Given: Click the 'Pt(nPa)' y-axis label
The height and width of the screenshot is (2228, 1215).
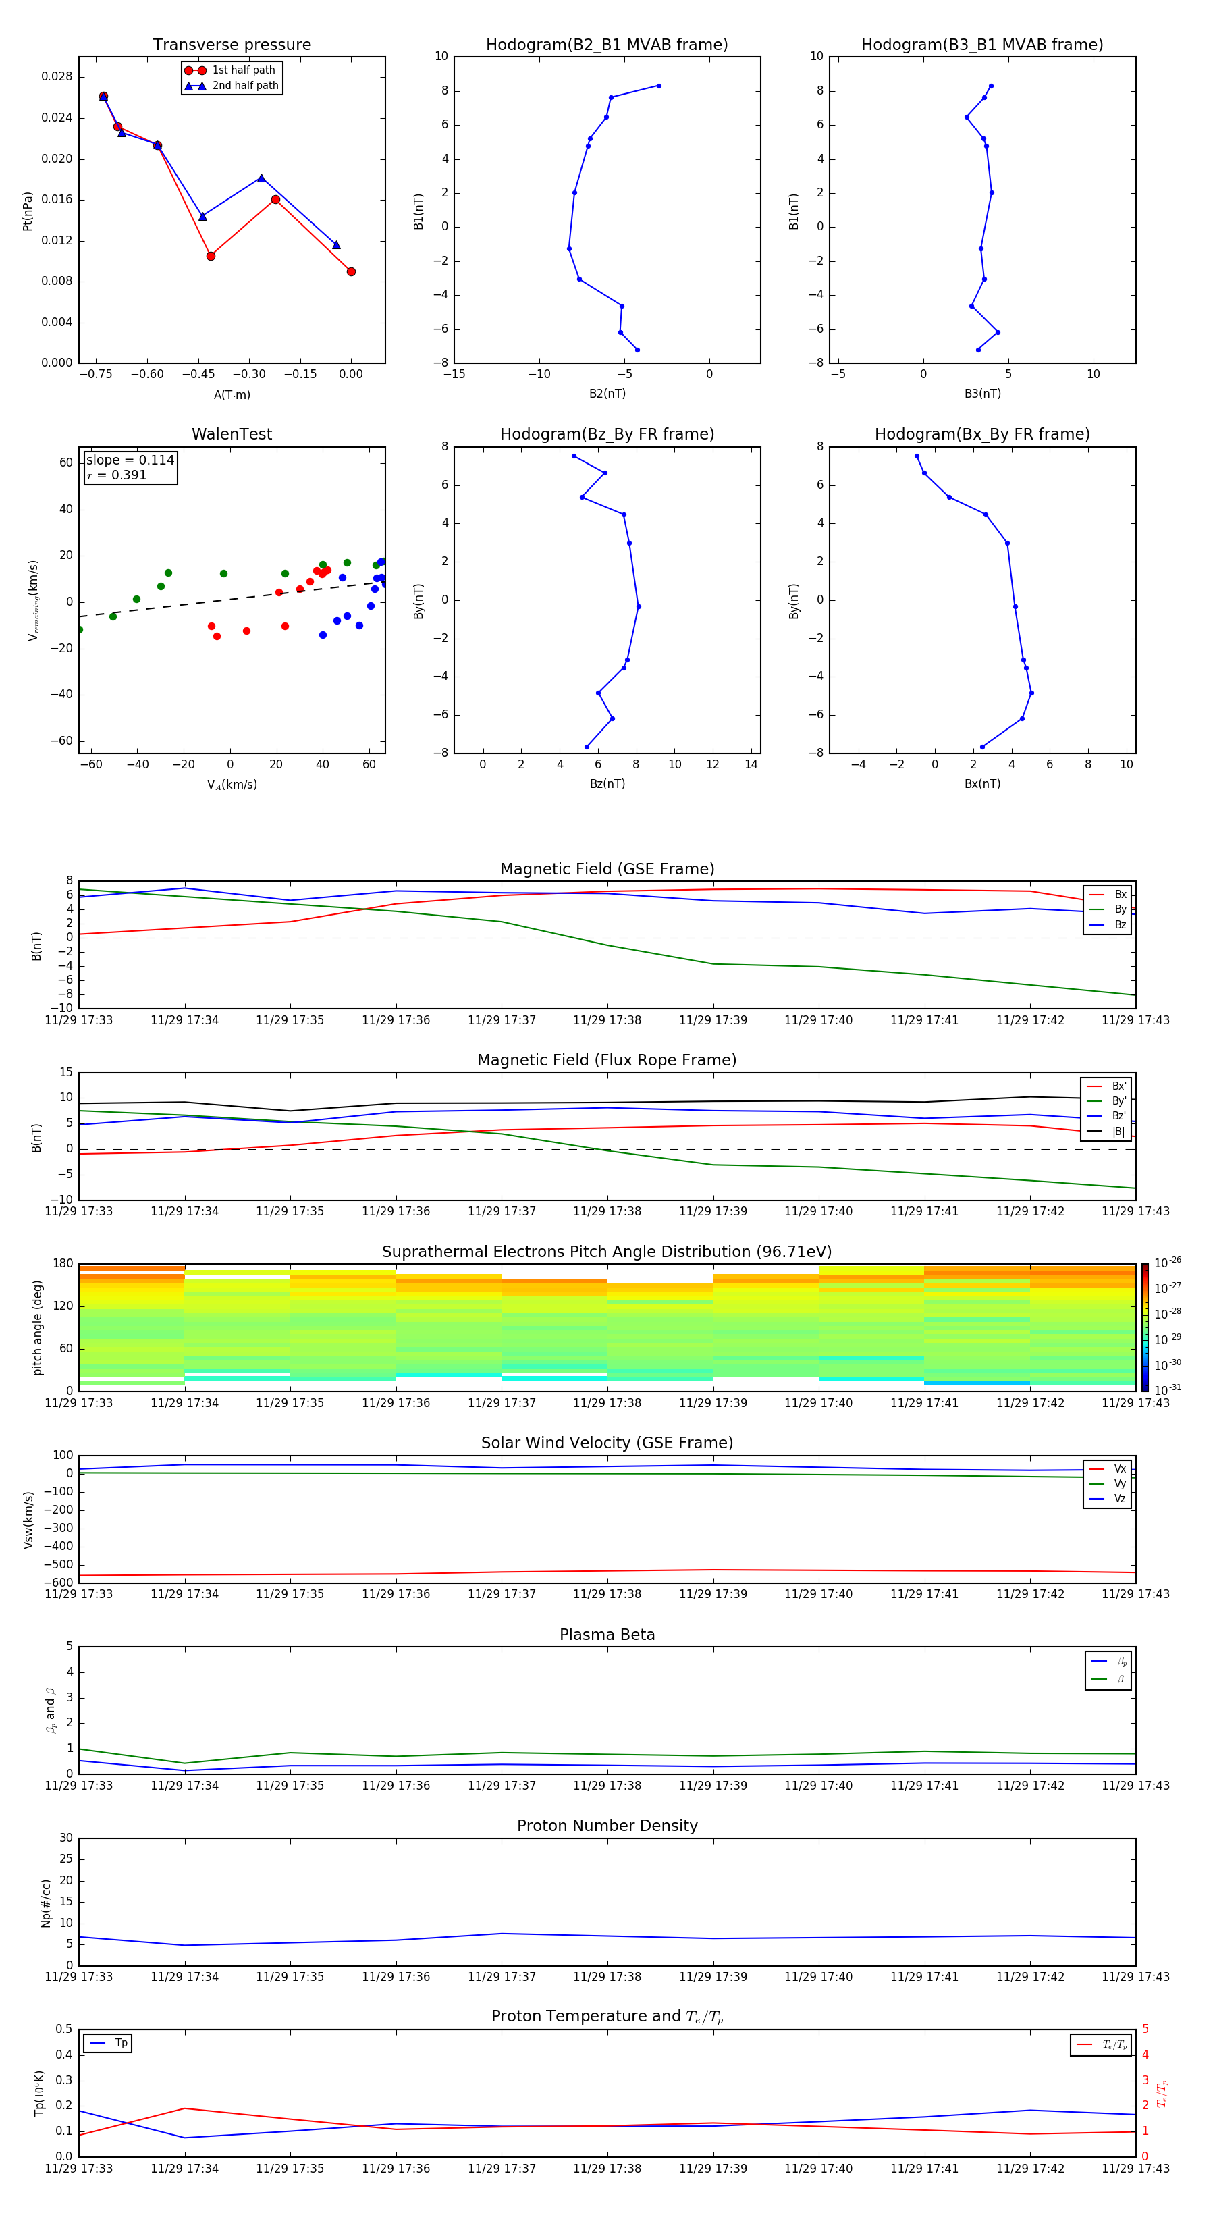Looking at the screenshot, I should (27, 210).
